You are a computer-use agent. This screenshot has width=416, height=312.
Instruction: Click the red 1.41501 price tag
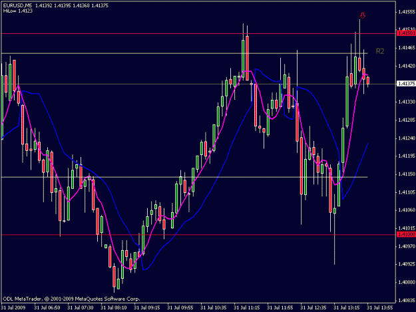[407, 33]
